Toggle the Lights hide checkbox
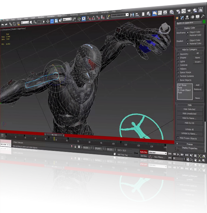 [178, 61]
